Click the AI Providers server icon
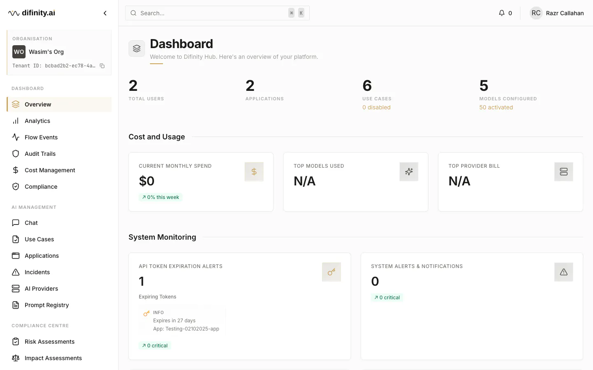 coord(16,289)
